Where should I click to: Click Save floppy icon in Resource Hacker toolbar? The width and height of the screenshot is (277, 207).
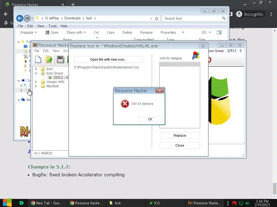[x=60, y=60]
